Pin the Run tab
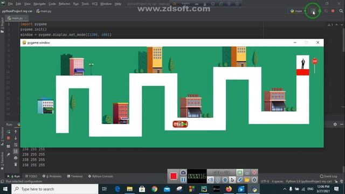The image size is (345, 194). 9,155
